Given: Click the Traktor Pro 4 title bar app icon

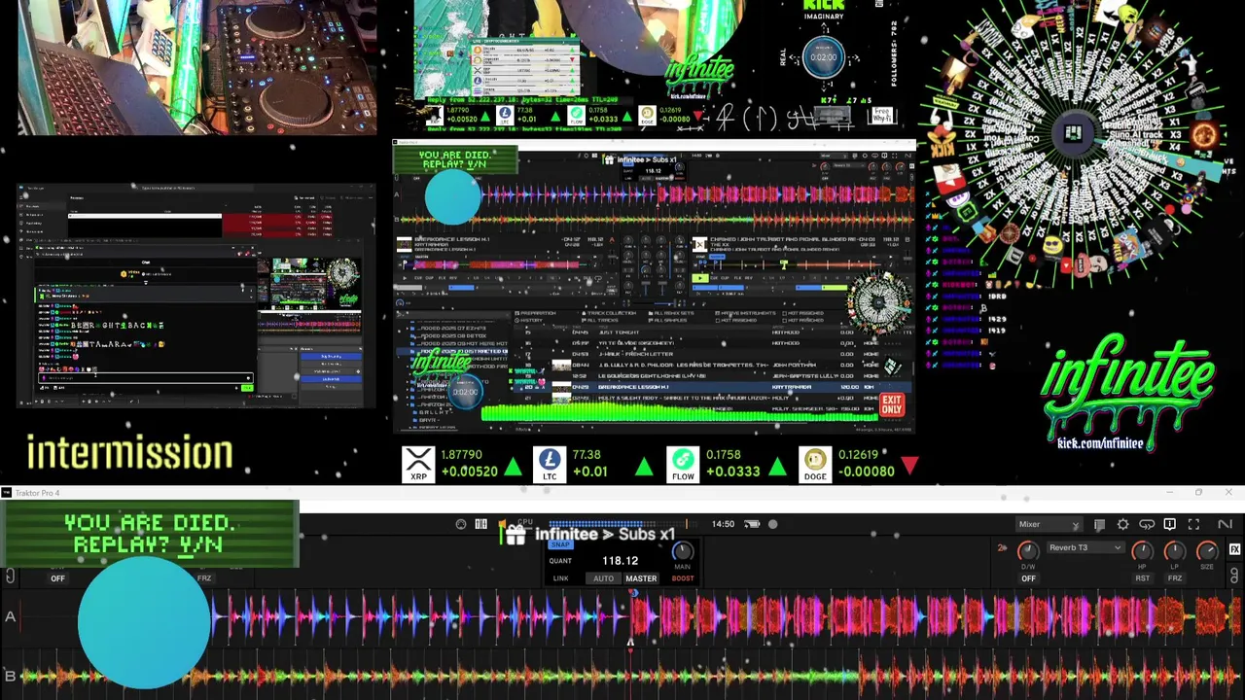Looking at the screenshot, I should pyautogui.click(x=7, y=493).
